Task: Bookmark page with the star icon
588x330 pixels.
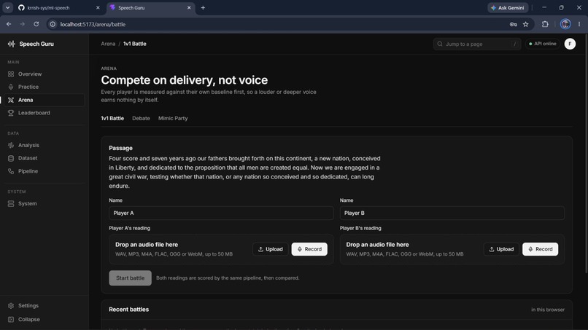Action: point(525,24)
